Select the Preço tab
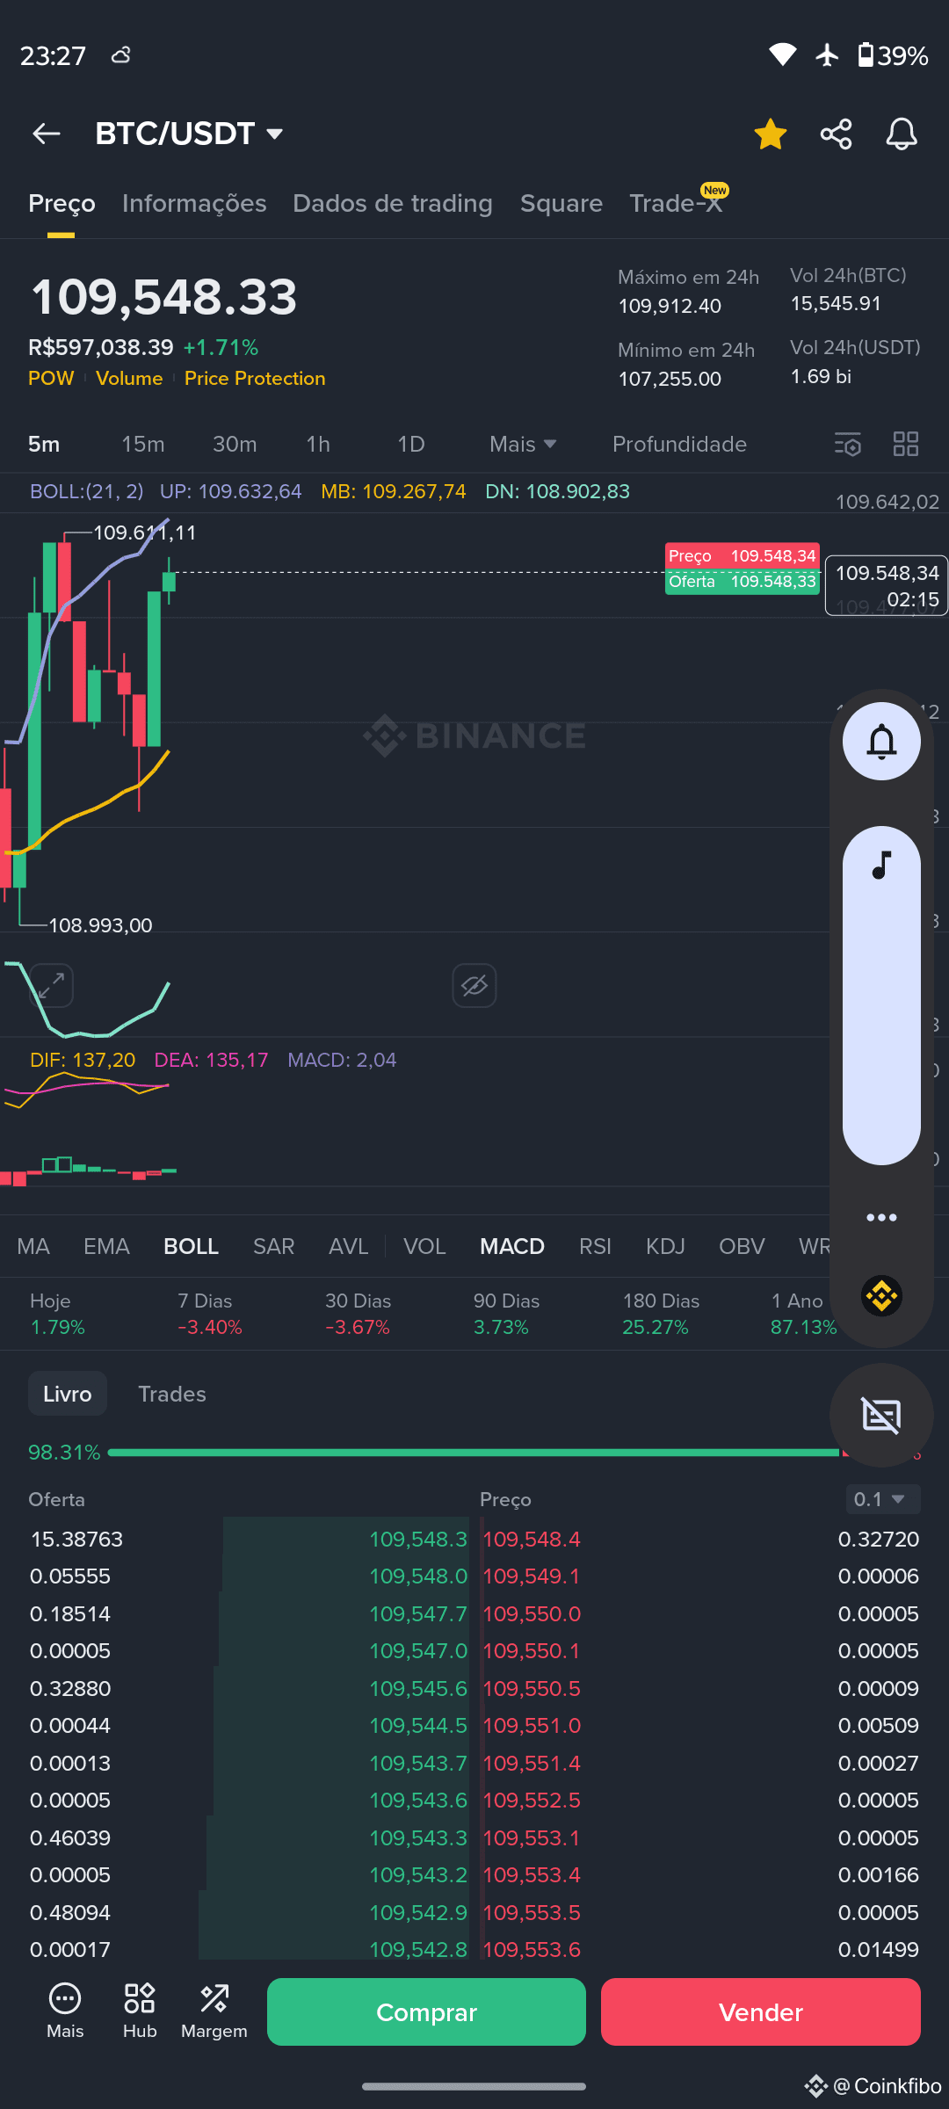The width and height of the screenshot is (949, 2109). coord(62,203)
